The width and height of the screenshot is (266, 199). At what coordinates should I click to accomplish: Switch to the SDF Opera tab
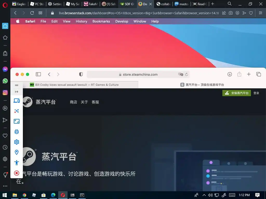point(127,4)
